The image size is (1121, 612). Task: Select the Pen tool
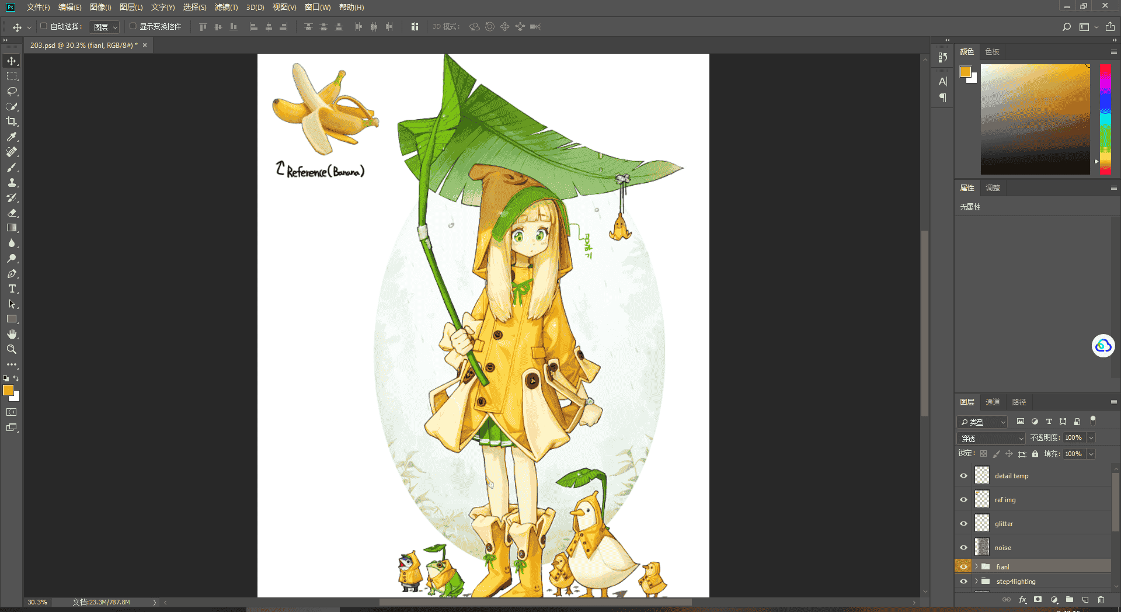tap(12, 273)
